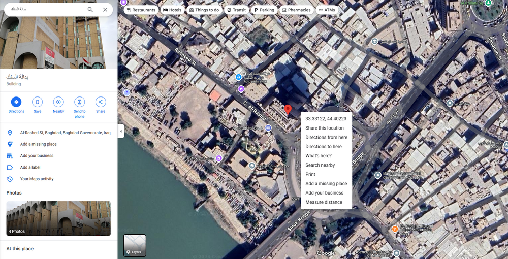Select the Parking chip
The image size is (508, 259).
(x=264, y=10)
